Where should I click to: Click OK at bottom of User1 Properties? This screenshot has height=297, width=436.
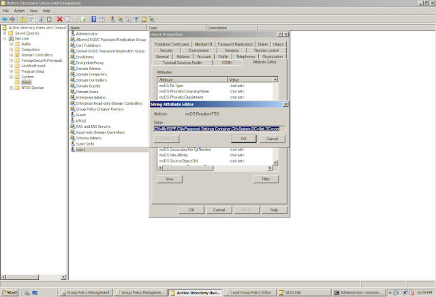tap(191, 210)
